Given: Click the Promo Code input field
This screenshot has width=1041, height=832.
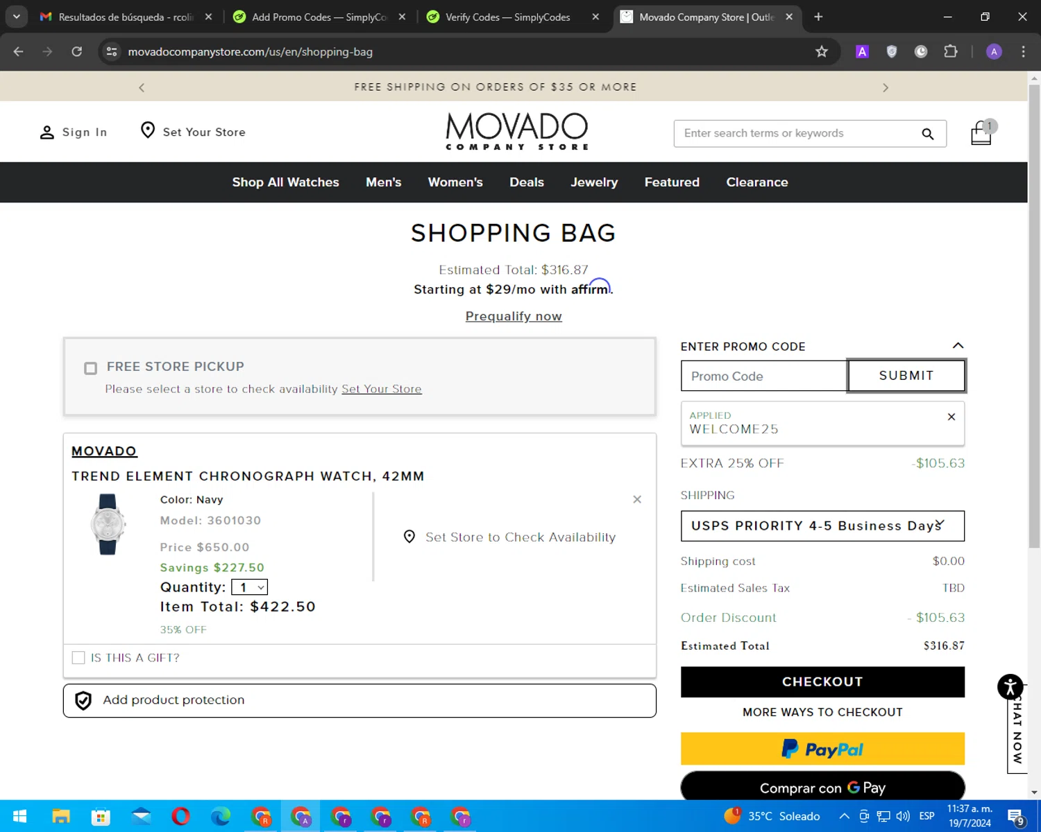Looking at the screenshot, I should pos(763,376).
